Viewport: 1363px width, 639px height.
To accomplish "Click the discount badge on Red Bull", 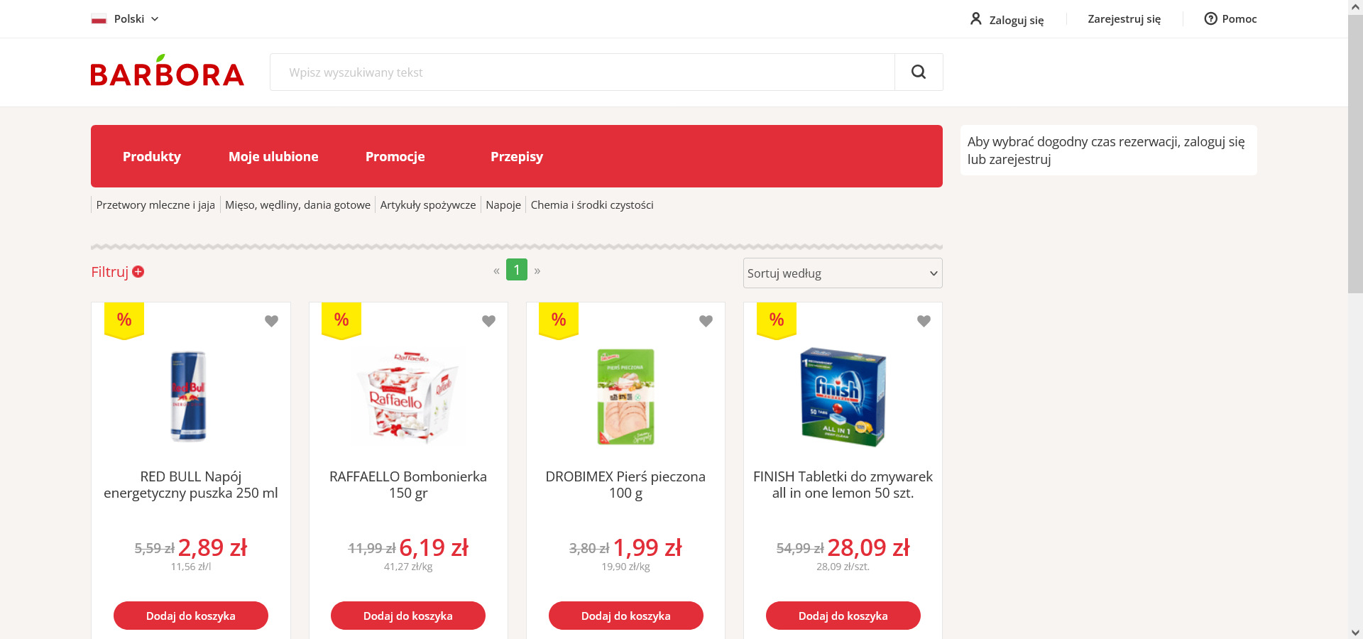I will point(124,320).
